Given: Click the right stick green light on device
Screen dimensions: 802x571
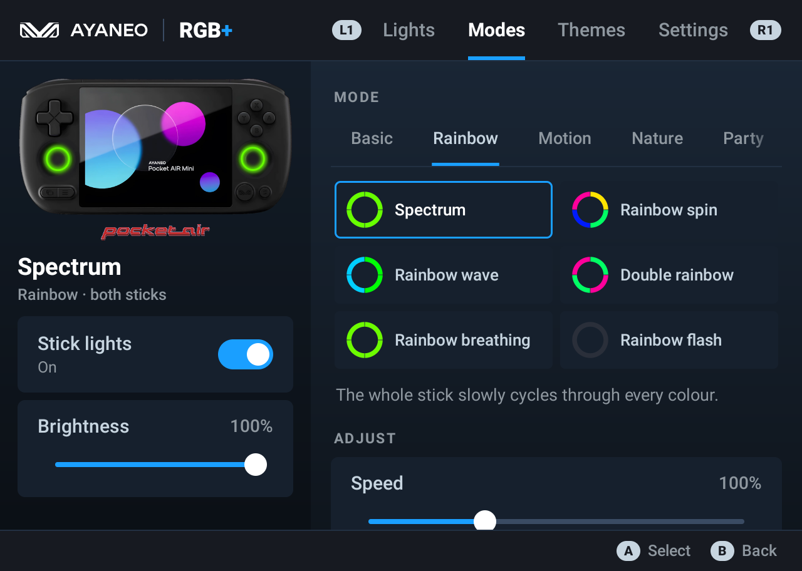Looking at the screenshot, I should coord(253,159).
